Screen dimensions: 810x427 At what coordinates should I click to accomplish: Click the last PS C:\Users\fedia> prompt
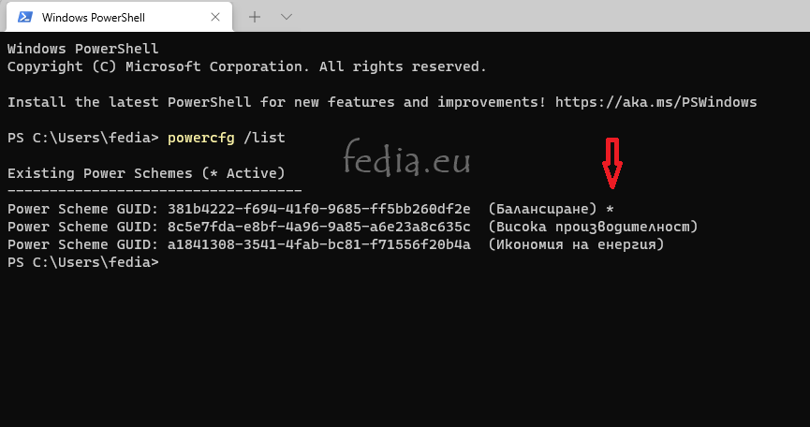click(x=83, y=262)
